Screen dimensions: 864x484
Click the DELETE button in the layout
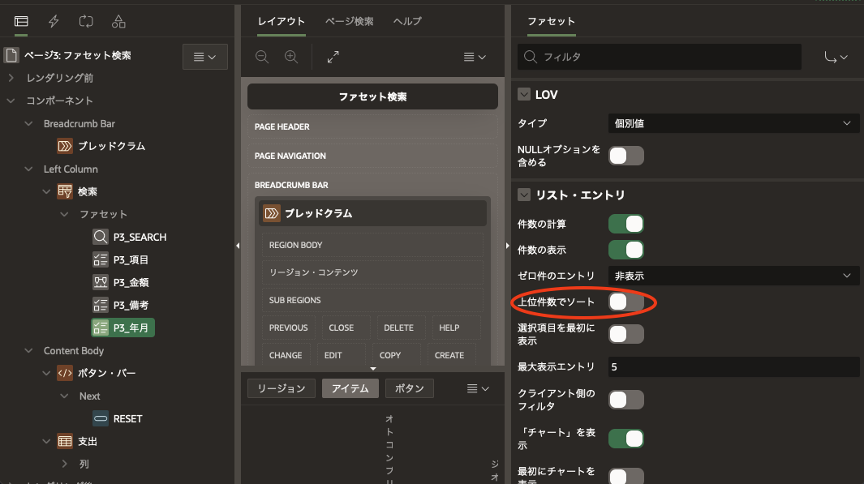tap(399, 328)
